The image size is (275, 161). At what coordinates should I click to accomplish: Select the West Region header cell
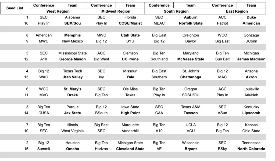pos(58,11)
